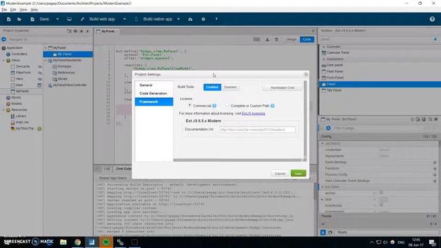Click the preview monitor icon in toolbar

coord(69,19)
